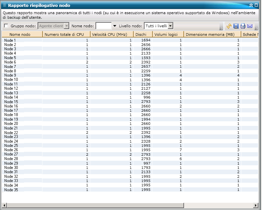The height and width of the screenshot is (210, 262).
Task: Click into the Nome nodo input field
Action: 103,26
